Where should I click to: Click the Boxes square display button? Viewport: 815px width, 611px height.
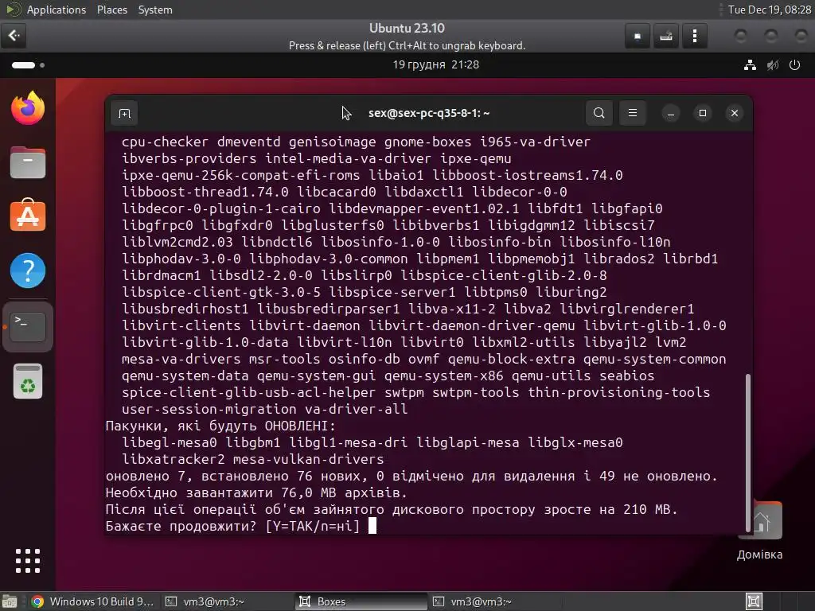(638, 36)
